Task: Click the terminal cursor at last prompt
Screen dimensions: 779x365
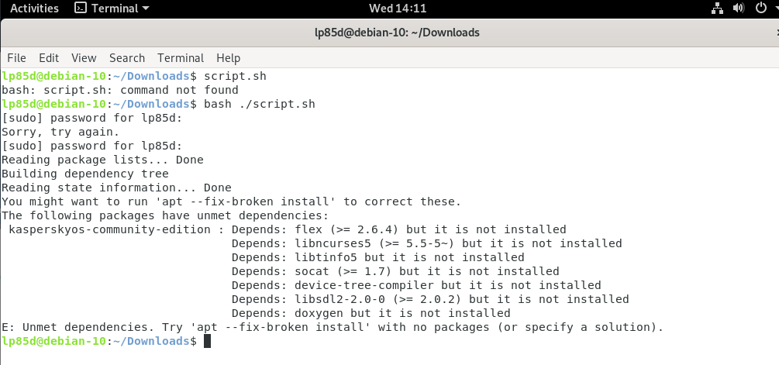Action: 207,342
